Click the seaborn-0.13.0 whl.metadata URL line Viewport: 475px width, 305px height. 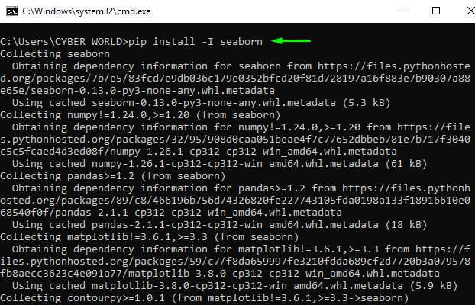[x=137, y=91]
